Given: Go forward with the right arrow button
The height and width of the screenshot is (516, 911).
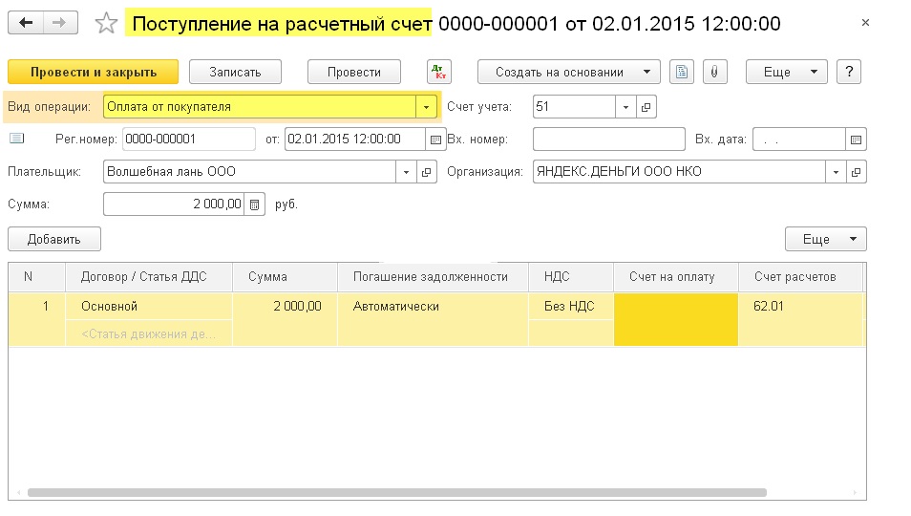Looking at the screenshot, I should pos(60,23).
